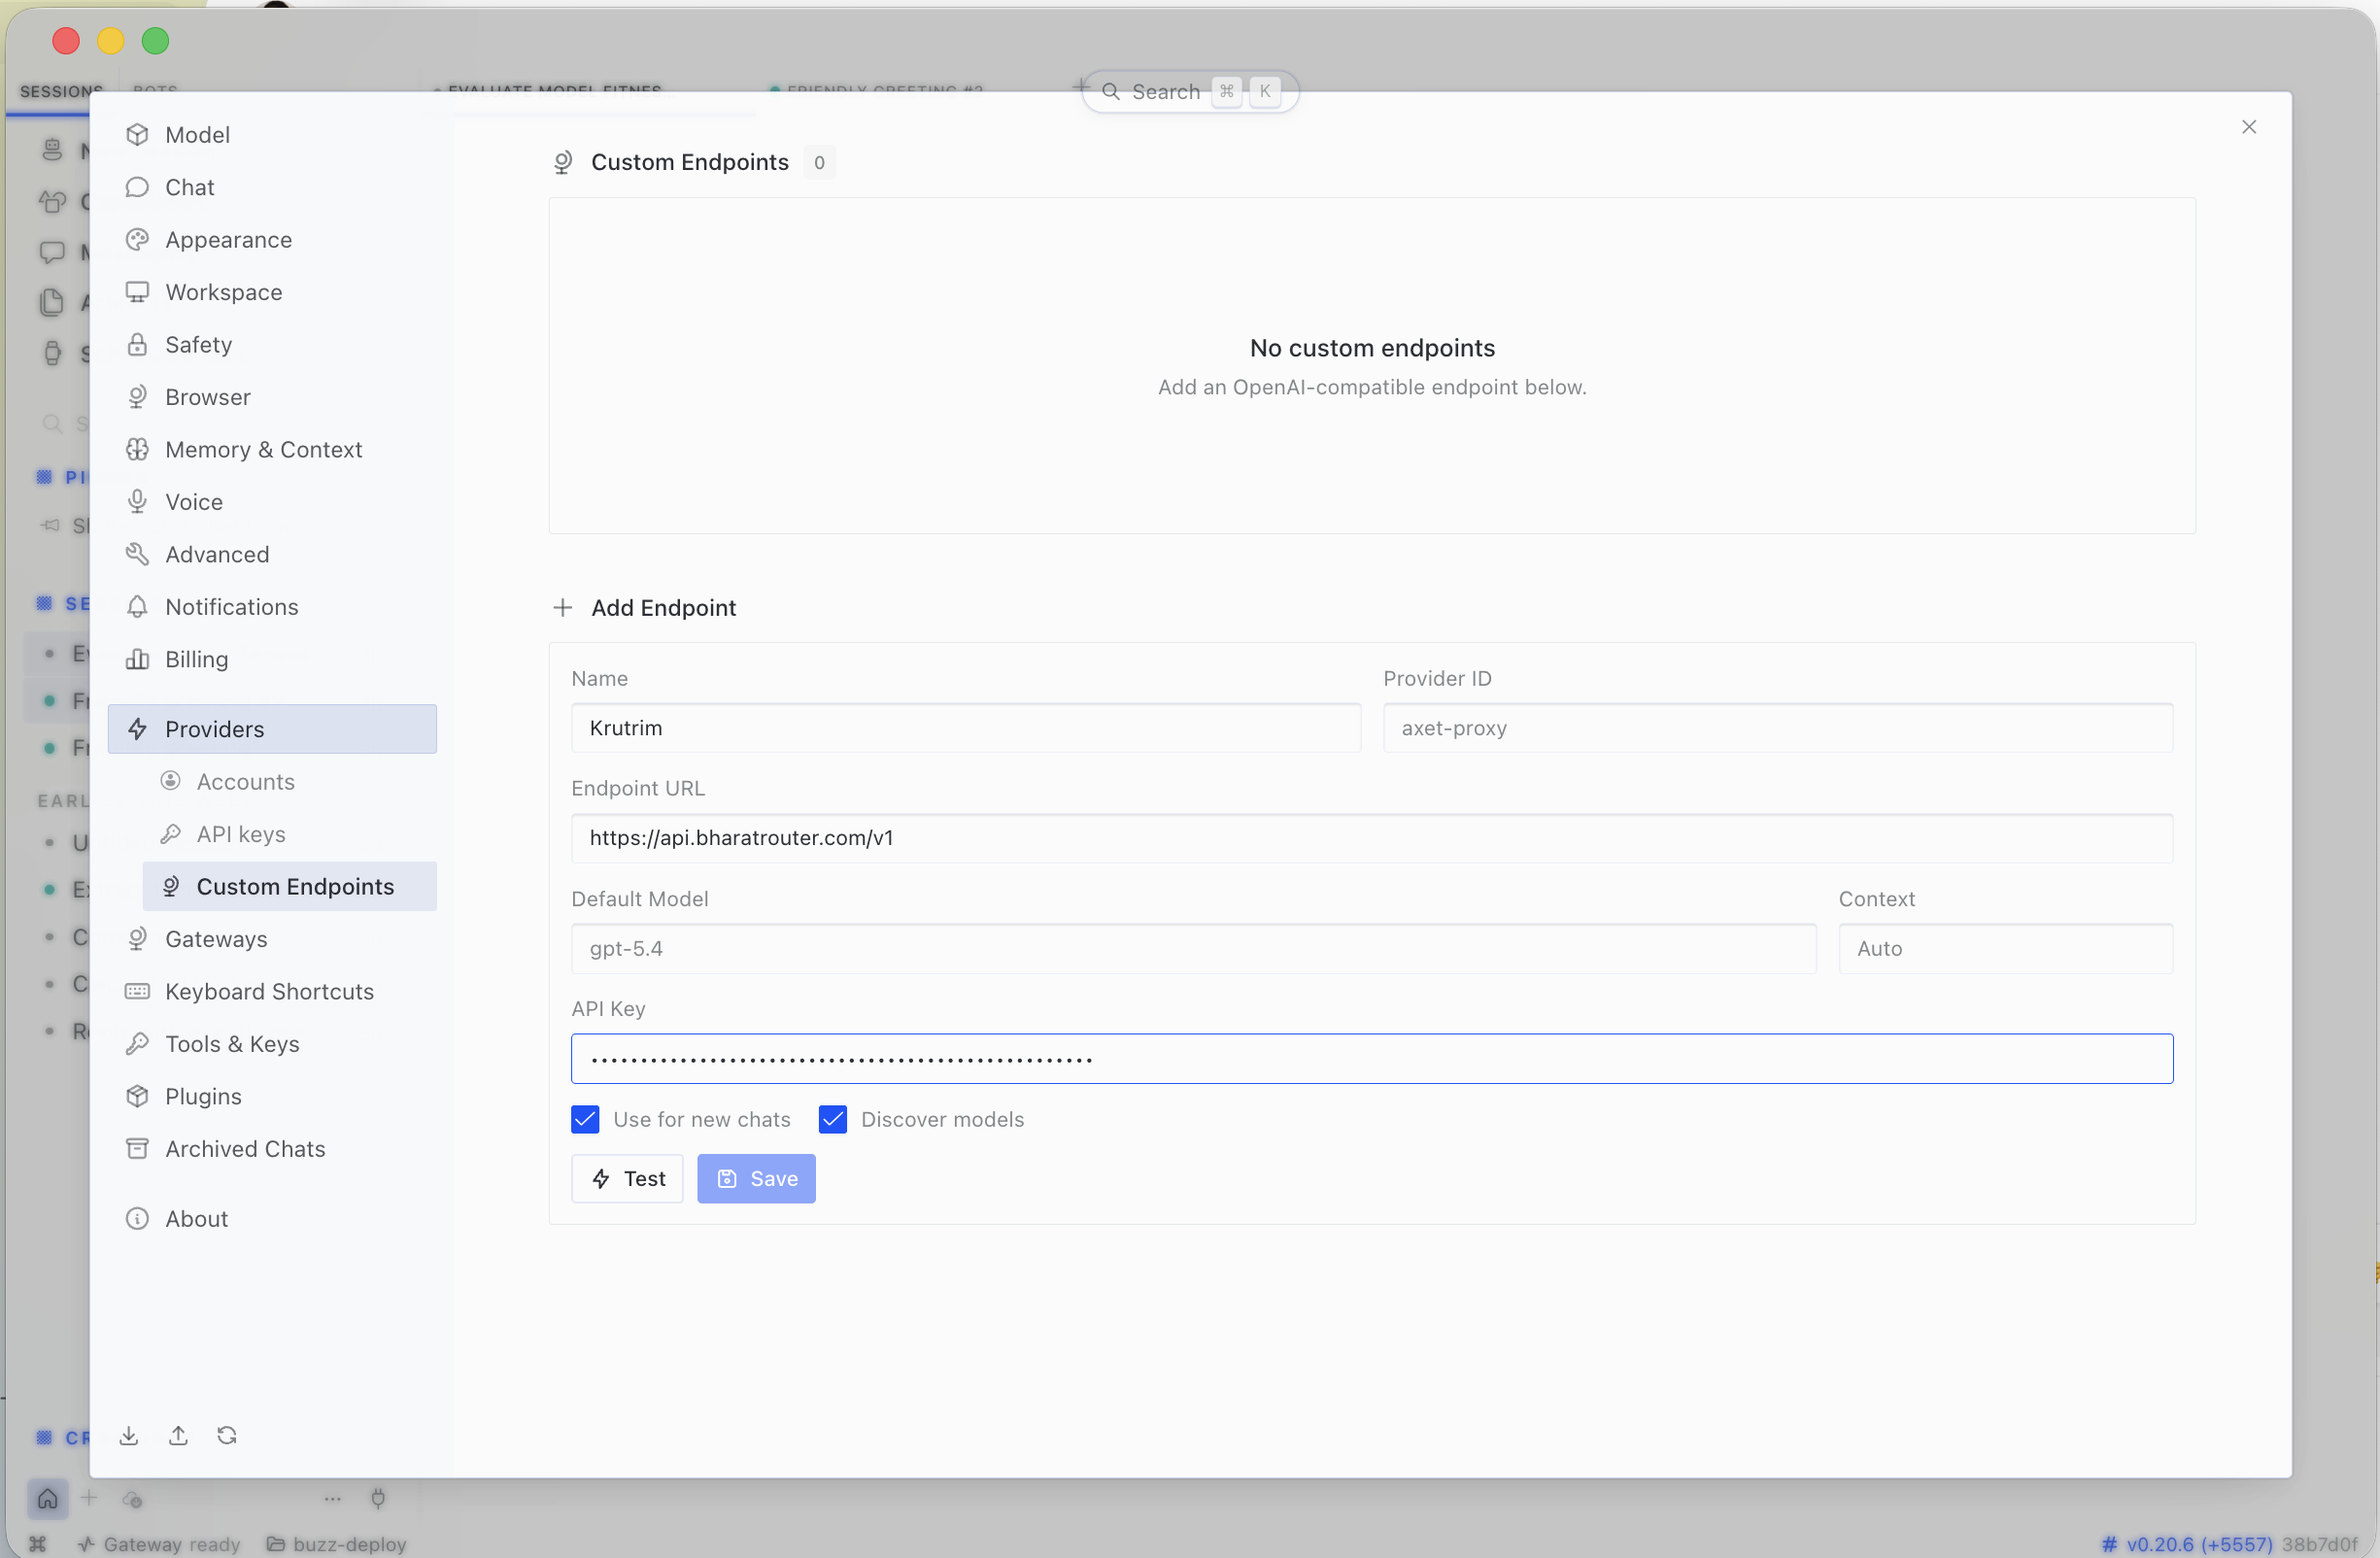This screenshot has height=1558, width=2380.
Task: Uncheck Discover models
Action: pos(833,1120)
